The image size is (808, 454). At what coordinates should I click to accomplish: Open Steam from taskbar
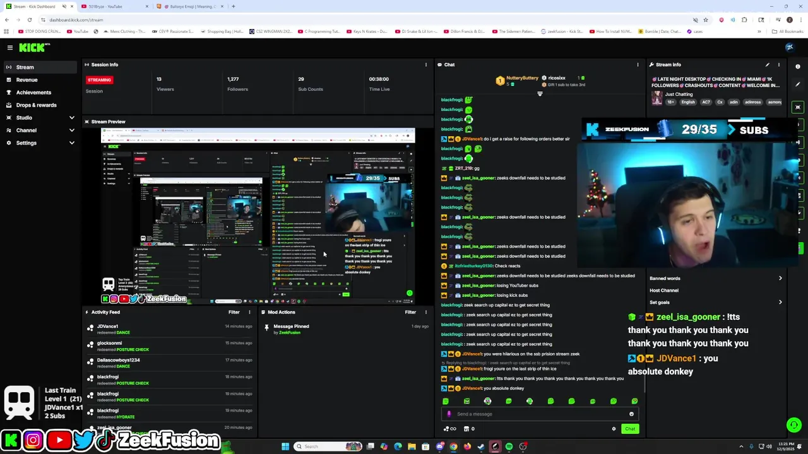tap(481, 446)
